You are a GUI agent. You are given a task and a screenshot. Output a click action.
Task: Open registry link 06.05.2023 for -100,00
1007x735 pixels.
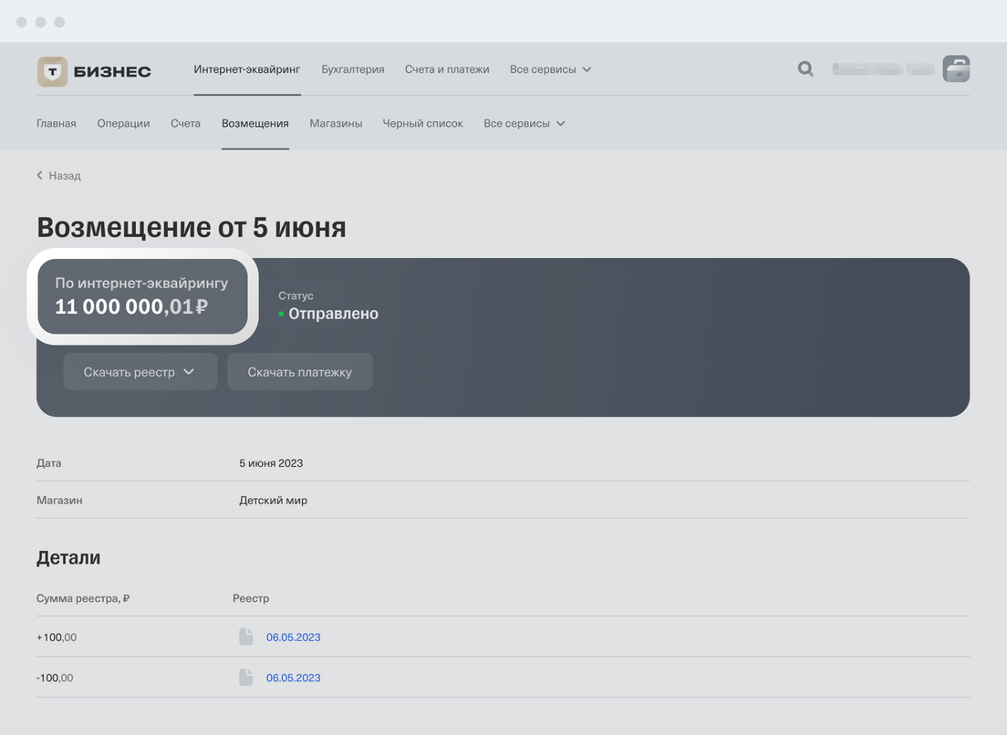tap(294, 678)
